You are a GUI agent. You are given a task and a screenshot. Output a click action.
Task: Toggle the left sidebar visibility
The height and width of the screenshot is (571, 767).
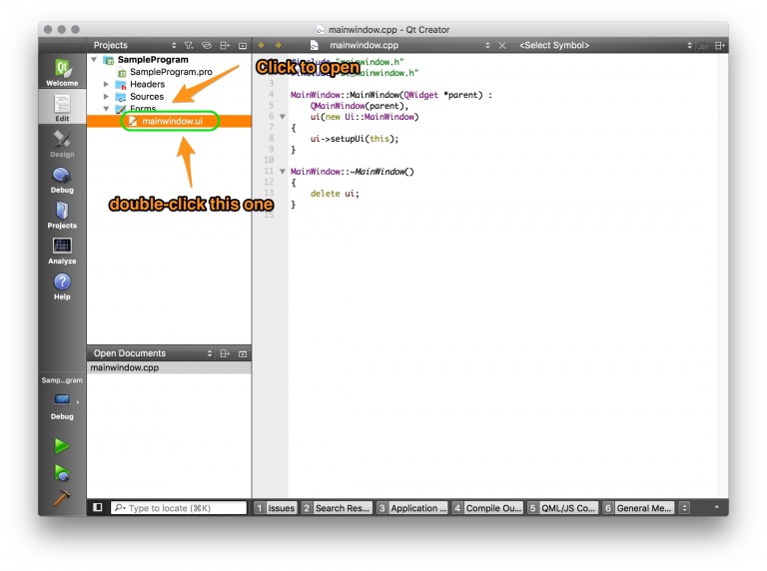pyautogui.click(x=97, y=507)
